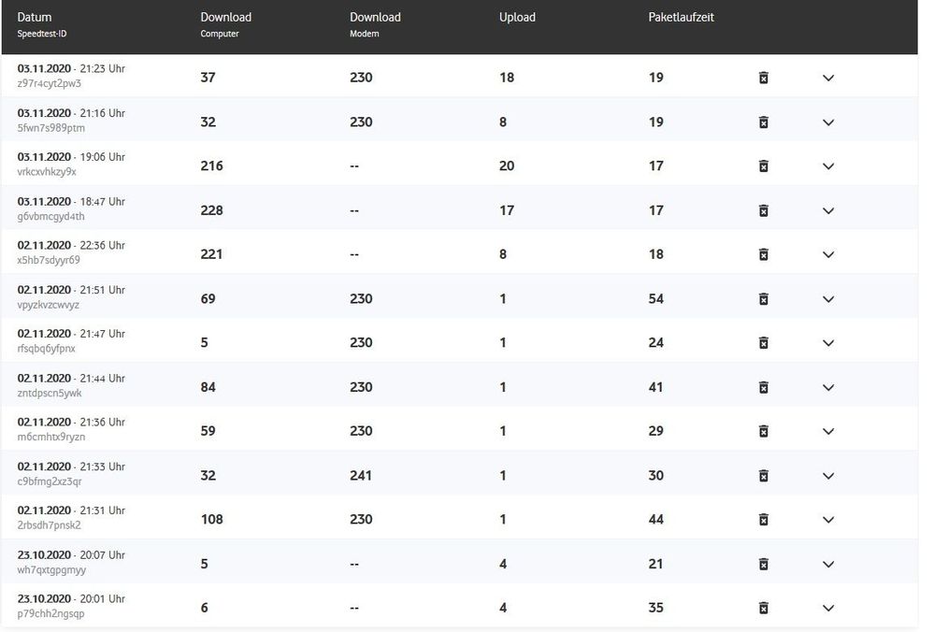The height and width of the screenshot is (632, 934).
Task: Delete the 02.11.2020 22:36 Uhr entry
Action: point(763,254)
